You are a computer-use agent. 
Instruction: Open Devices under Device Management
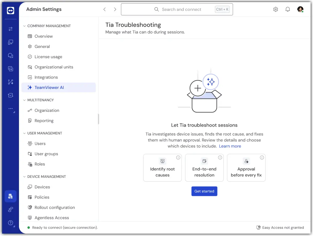tap(58, 187)
